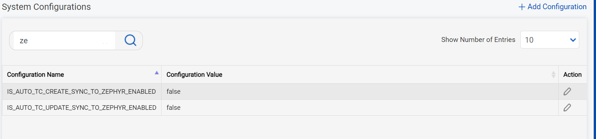Click the magnifying glass search icon
This screenshot has width=596, height=139.
(x=130, y=40)
